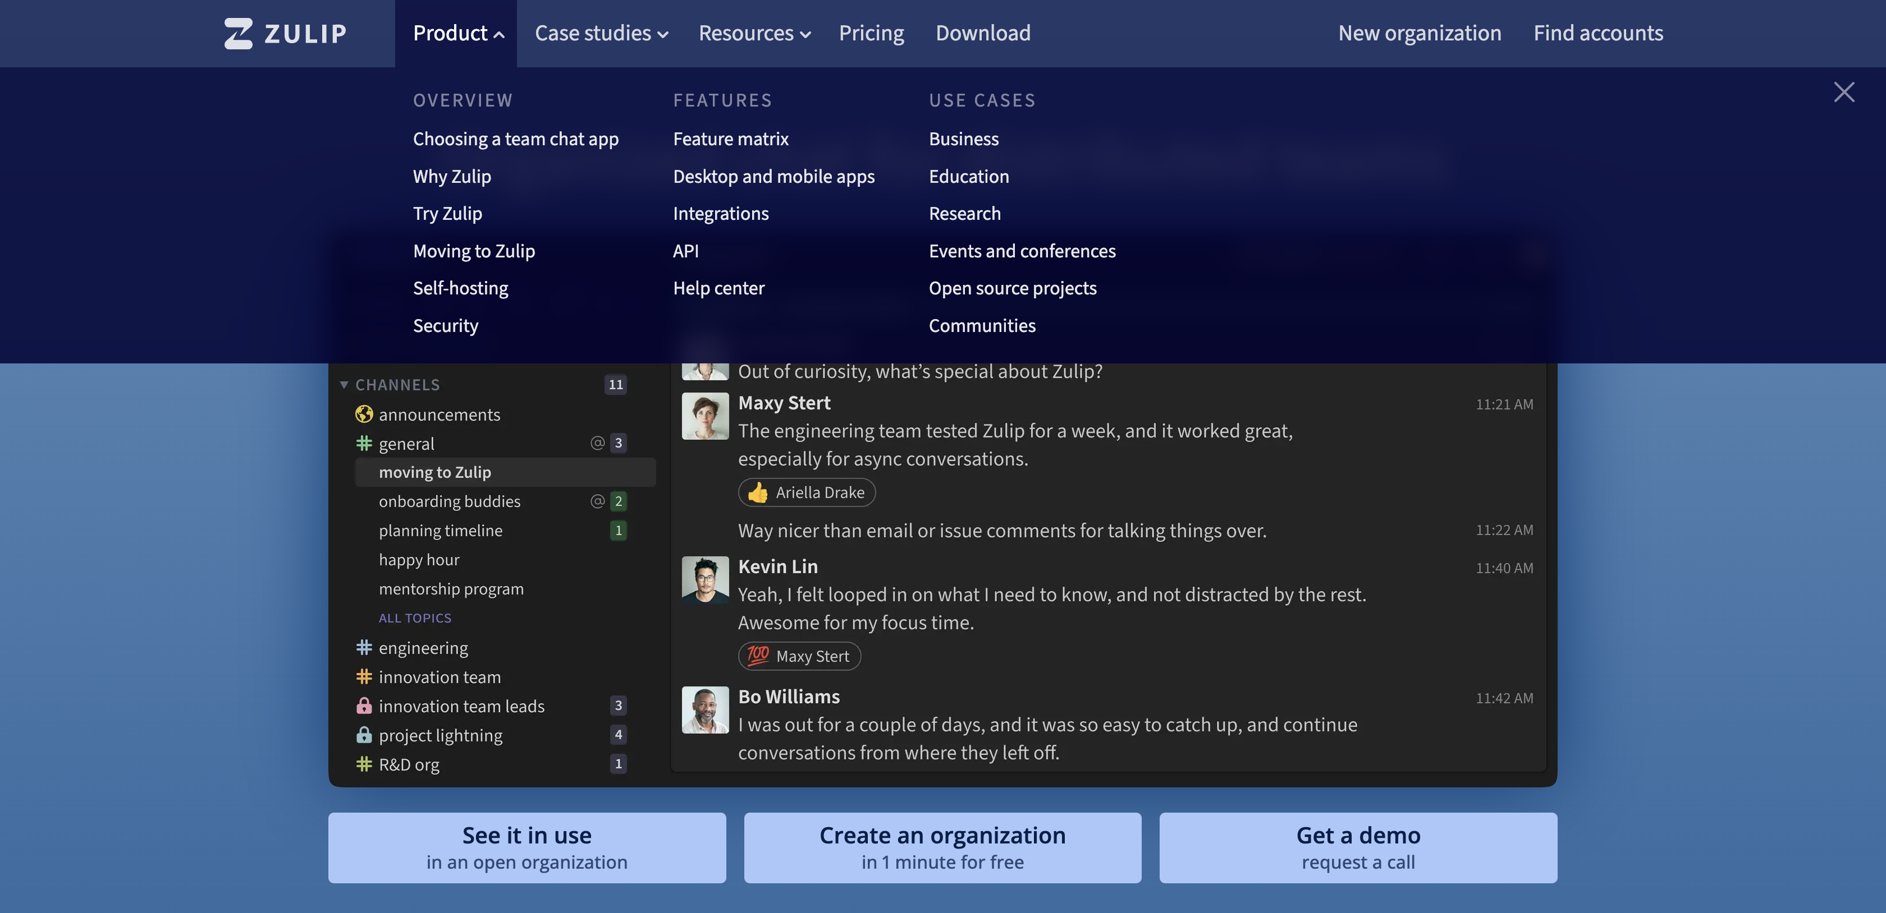The image size is (1886, 913).
Task: Open Feature matrix from Features column
Action: click(x=730, y=139)
